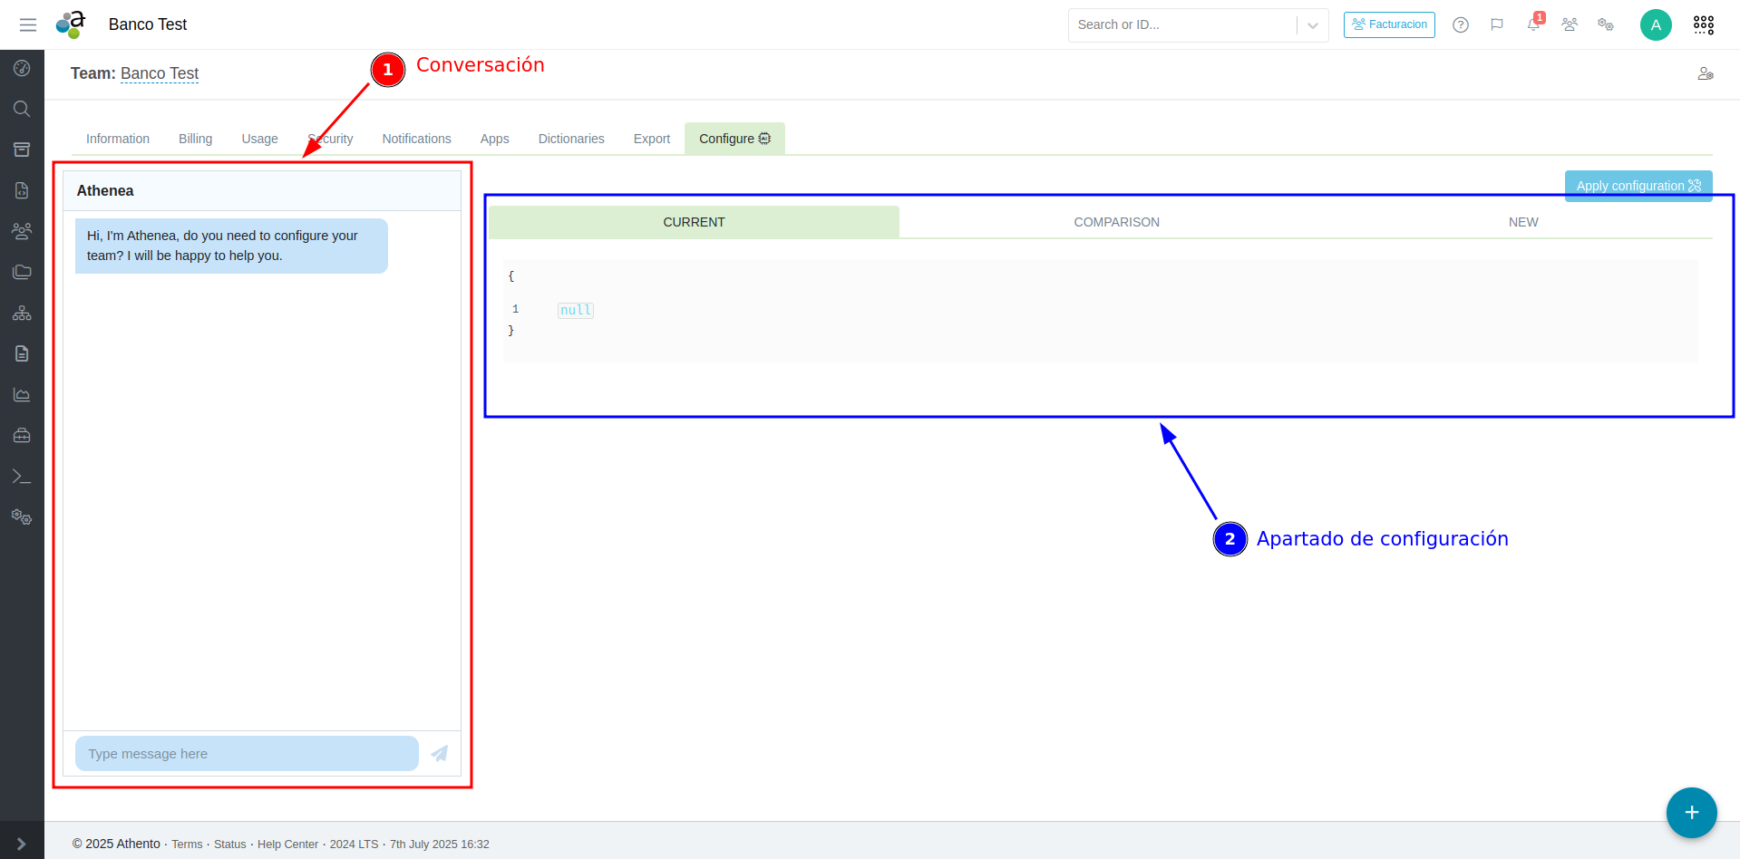This screenshot has height=859, width=1740.
Task: Open the apps grid icon
Action: [x=1703, y=24]
